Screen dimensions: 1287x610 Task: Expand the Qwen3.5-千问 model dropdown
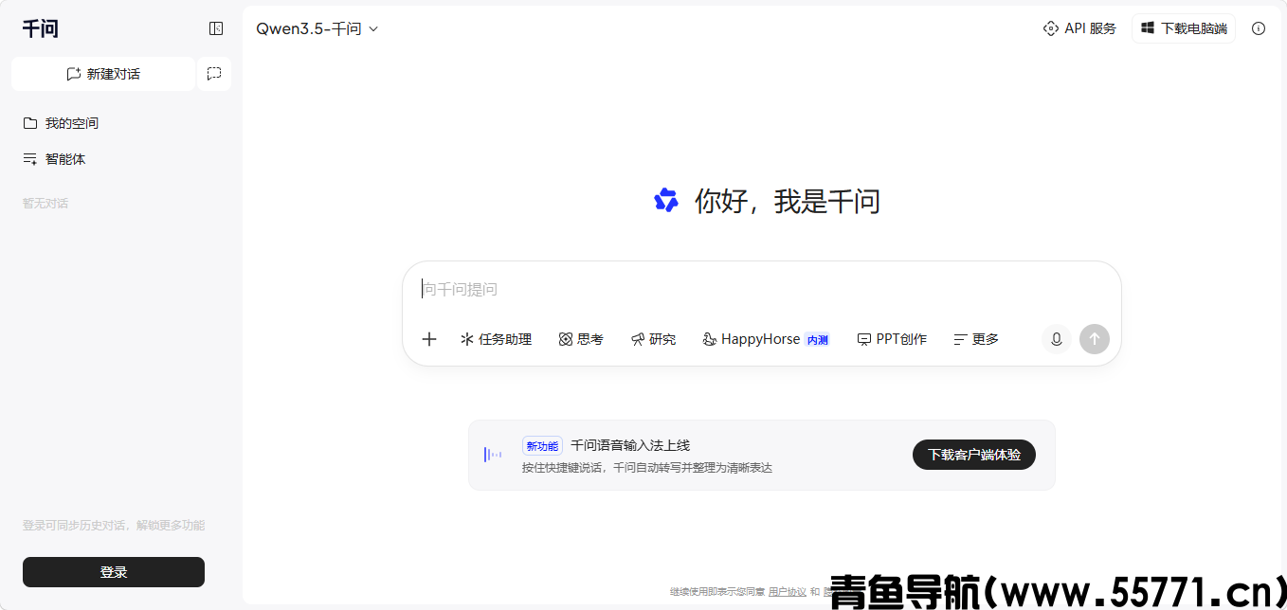coord(317,28)
